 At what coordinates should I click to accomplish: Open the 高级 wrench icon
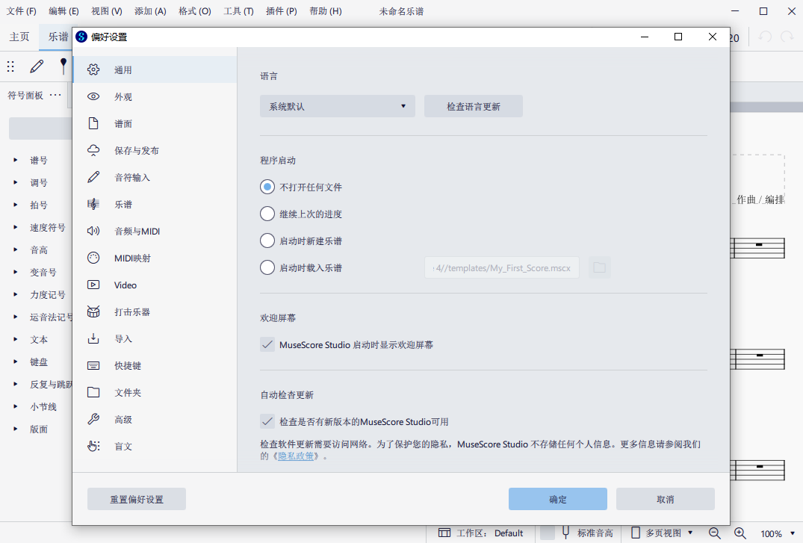[93, 419]
